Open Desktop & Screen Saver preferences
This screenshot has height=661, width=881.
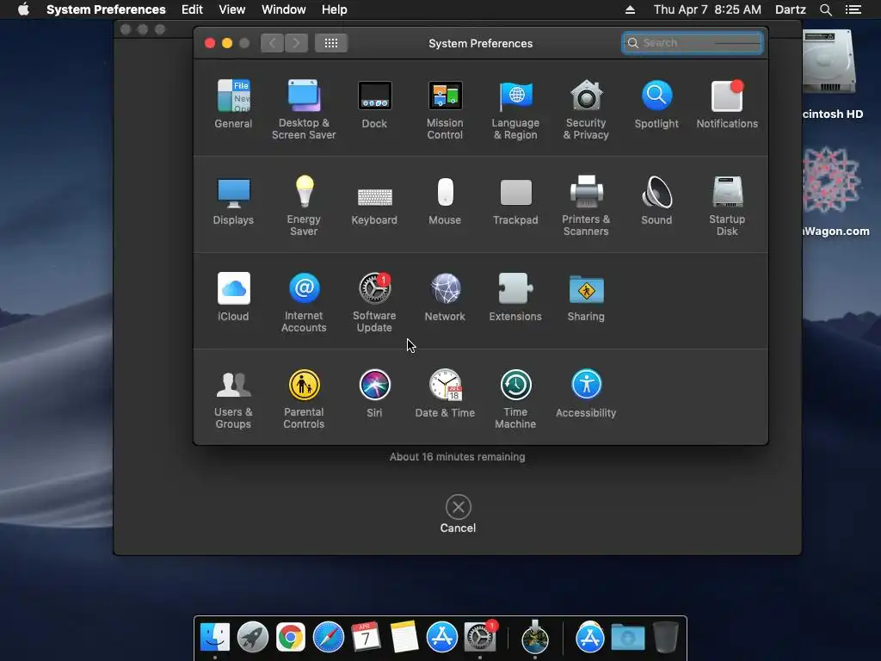[x=304, y=109]
